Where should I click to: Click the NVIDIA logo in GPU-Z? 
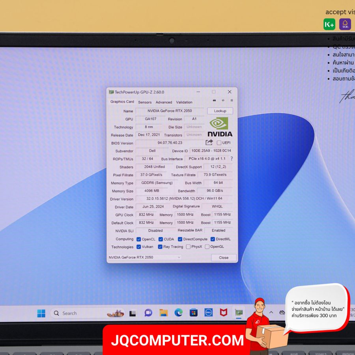tap(220, 127)
